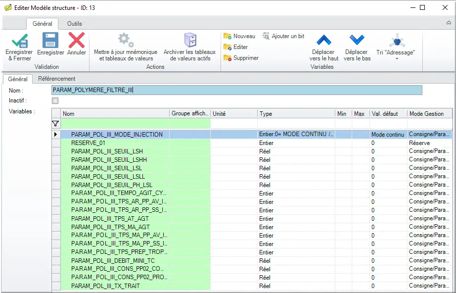
Task: Collapse the ribbon with the chevron
Action: (x=449, y=23)
